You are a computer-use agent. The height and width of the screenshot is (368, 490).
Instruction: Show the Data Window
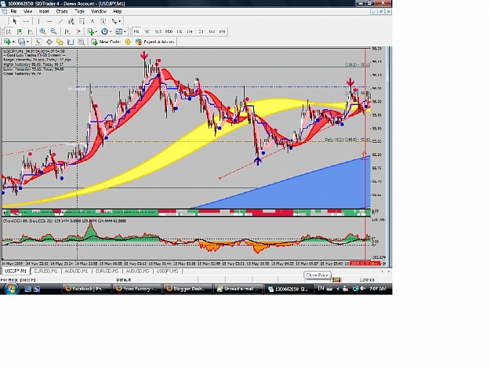click(49, 42)
